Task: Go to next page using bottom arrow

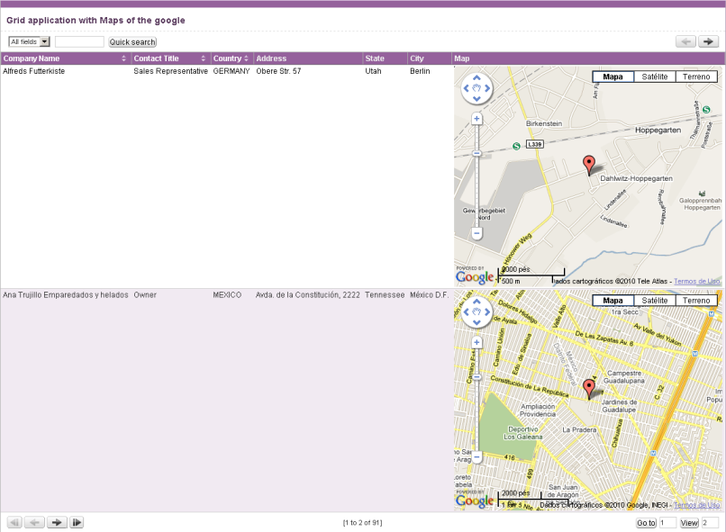Action: (57, 522)
